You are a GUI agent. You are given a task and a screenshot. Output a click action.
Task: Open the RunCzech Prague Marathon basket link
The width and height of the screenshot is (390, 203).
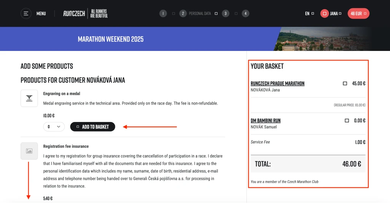(278, 83)
